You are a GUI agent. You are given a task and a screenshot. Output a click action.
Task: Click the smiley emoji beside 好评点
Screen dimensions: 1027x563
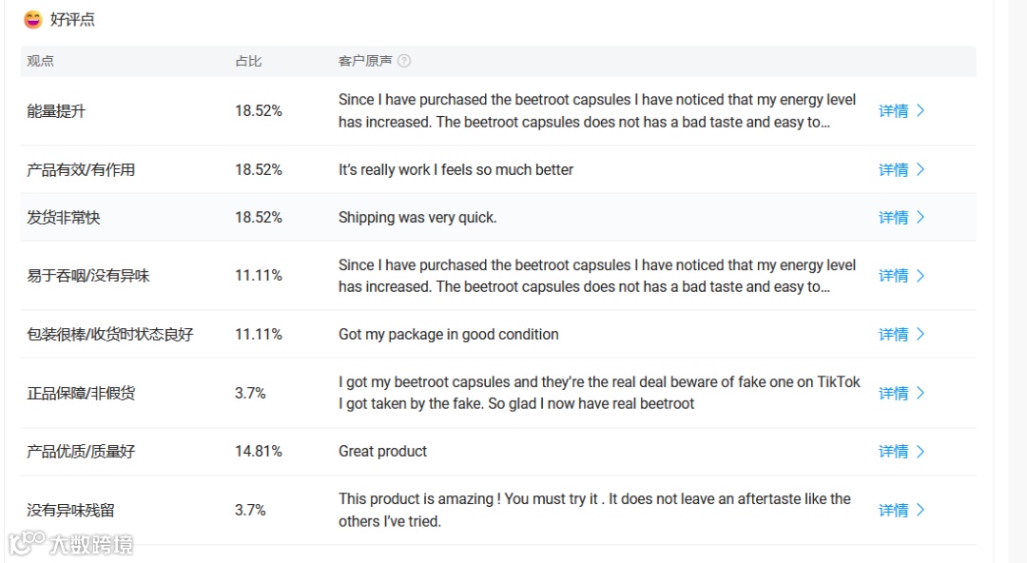(33, 19)
